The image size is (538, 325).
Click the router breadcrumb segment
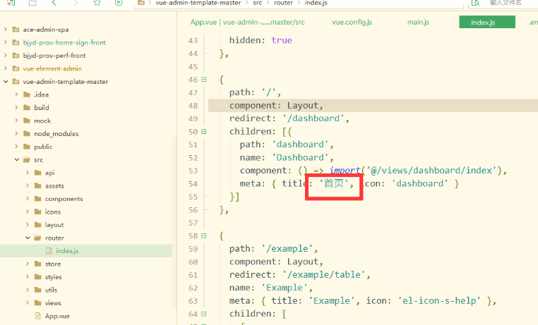coord(283,3)
